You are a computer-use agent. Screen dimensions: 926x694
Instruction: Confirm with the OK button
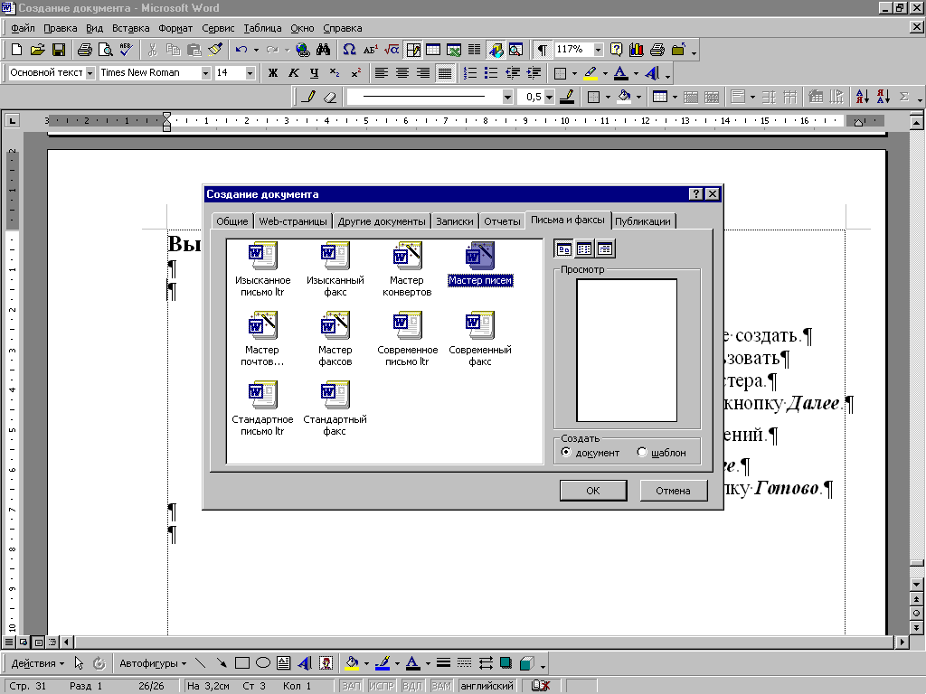[593, 491]
